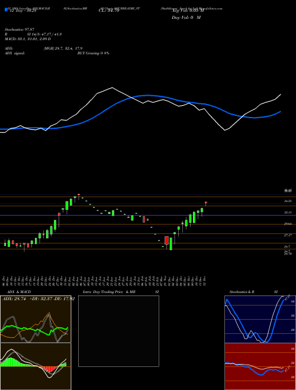
Task: Click the SI 14/3: 47.17 / 41.3 value
Action: click(x=44, y=34)
